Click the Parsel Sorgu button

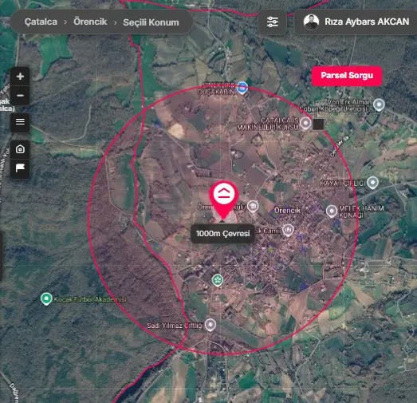(347, 76)
